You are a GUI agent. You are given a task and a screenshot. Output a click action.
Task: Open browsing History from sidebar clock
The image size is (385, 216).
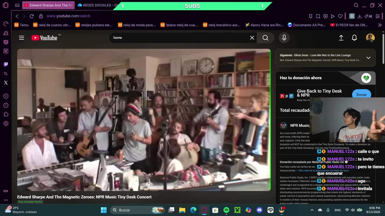coord(6,105)
